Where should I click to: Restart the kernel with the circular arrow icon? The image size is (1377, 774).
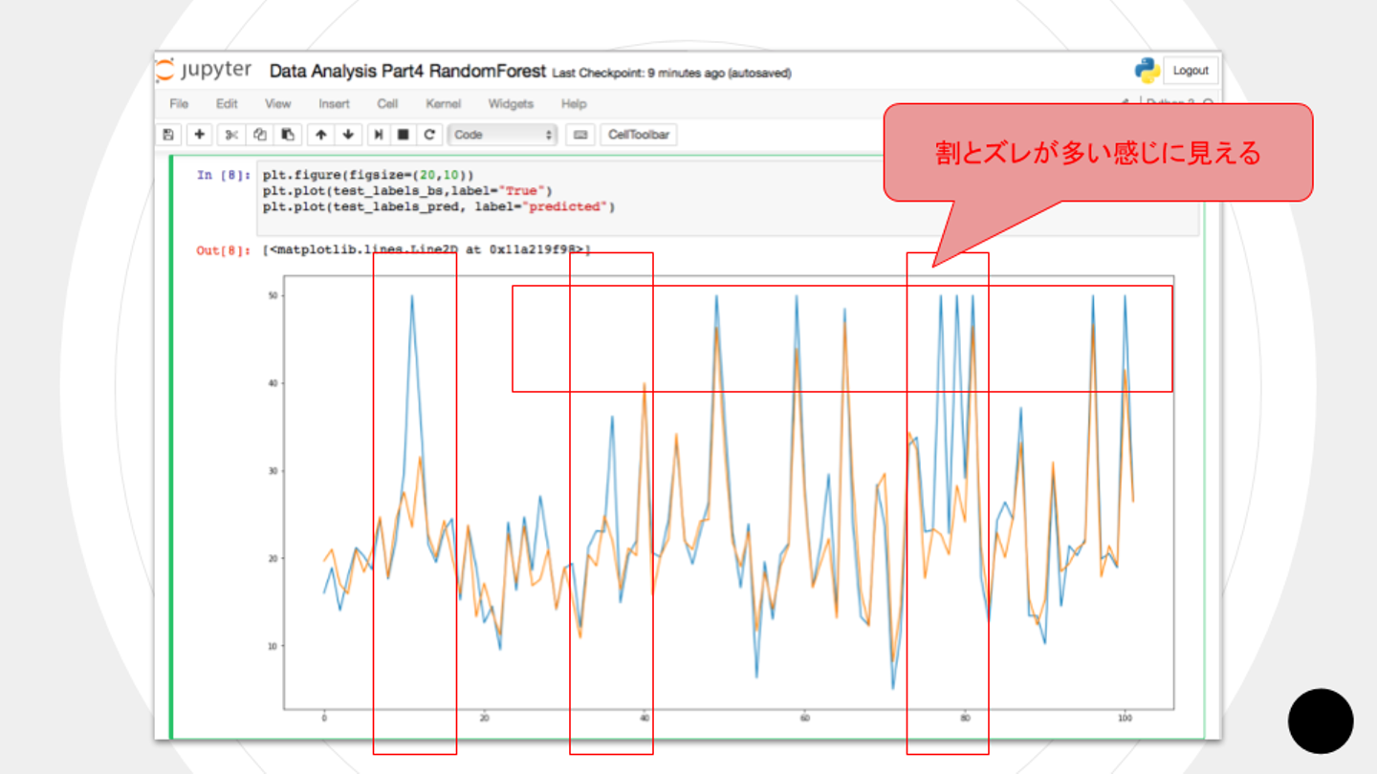429,135
